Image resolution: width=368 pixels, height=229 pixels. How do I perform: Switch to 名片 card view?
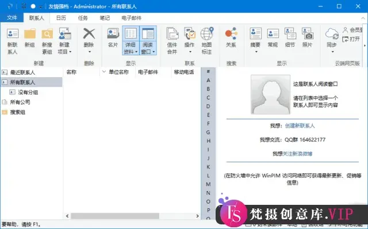point(113,37)
